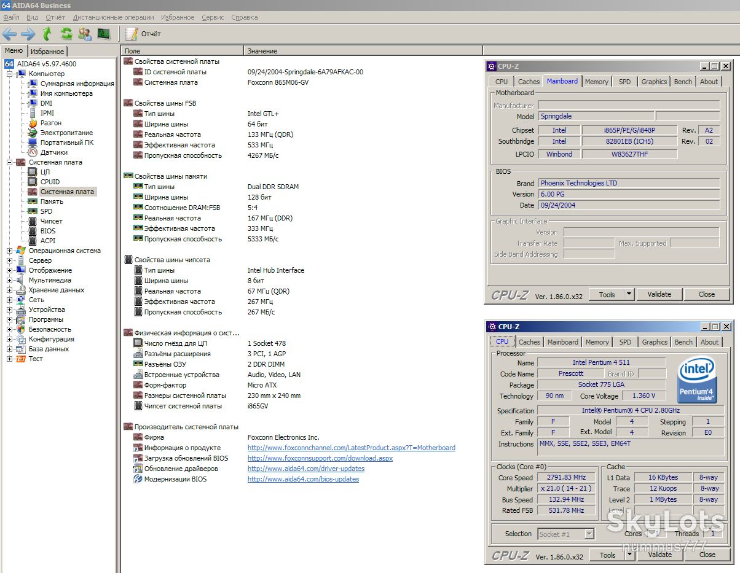
Task: Click Validate button in top CPU-Z window
Action: 659,294
